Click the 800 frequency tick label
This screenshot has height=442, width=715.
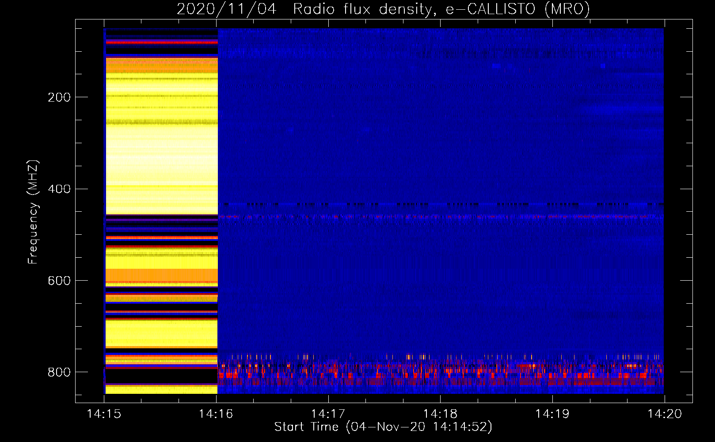click(59, 373)
